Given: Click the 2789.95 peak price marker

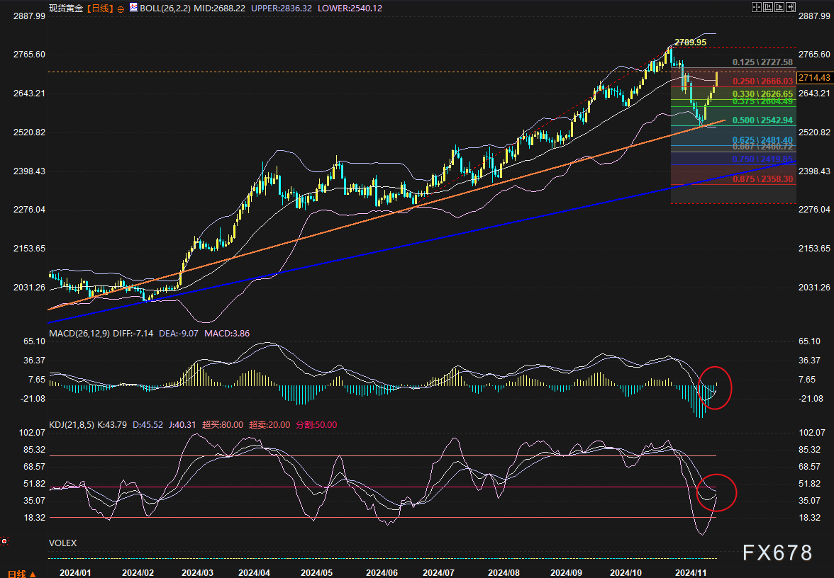Looking at the screenshot, I should pyautogui.click(x=690, y=42).
